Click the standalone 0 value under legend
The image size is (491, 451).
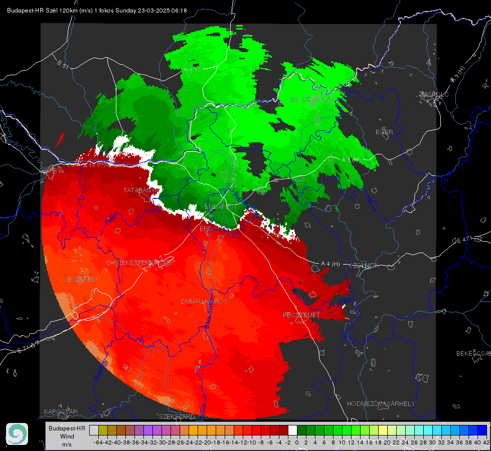coord(297,442)
